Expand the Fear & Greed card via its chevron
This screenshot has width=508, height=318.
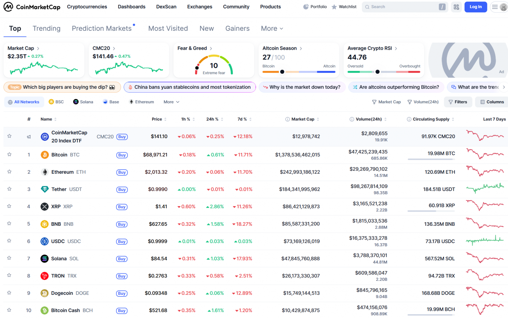click(211, 48)
